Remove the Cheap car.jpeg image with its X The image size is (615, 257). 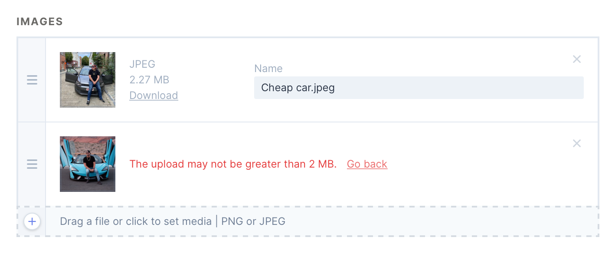pos(576,59)
